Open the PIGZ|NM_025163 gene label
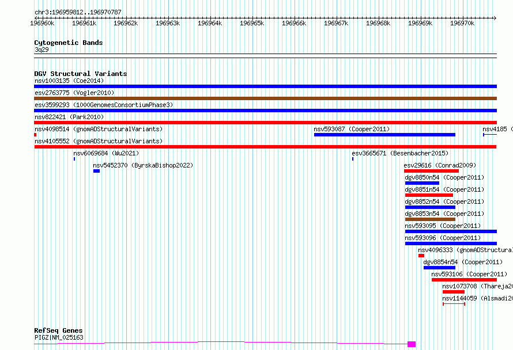This screenshot has height=350, width=513. [x=59, y=337]
